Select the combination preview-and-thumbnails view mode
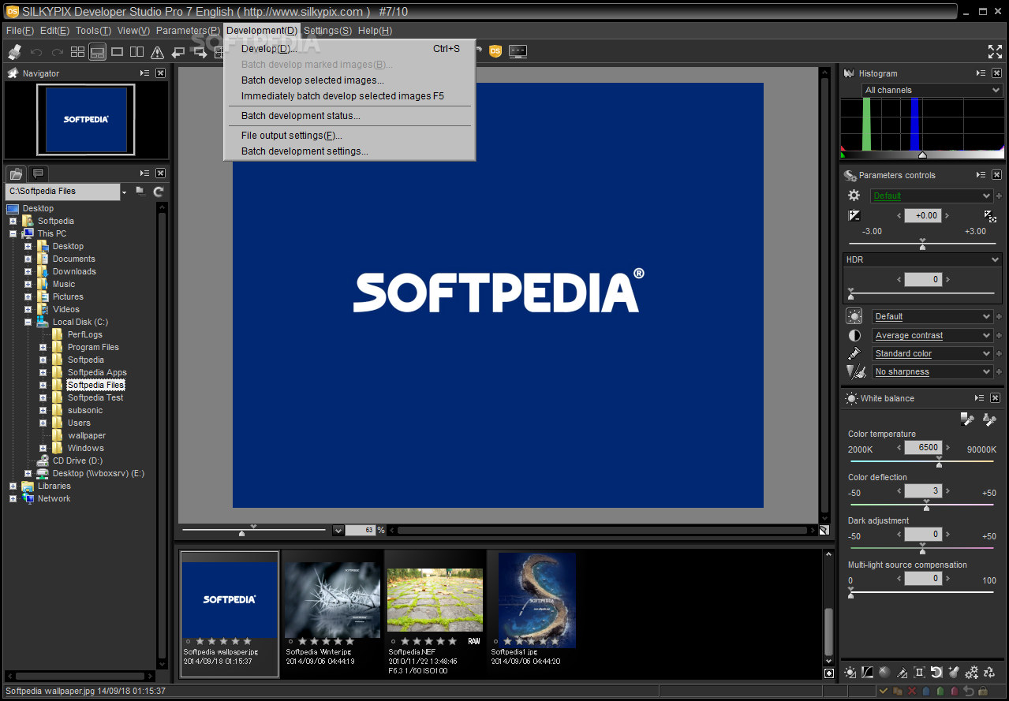The width and height of the screenshot is (1009, 701). [x=97, y=52]
